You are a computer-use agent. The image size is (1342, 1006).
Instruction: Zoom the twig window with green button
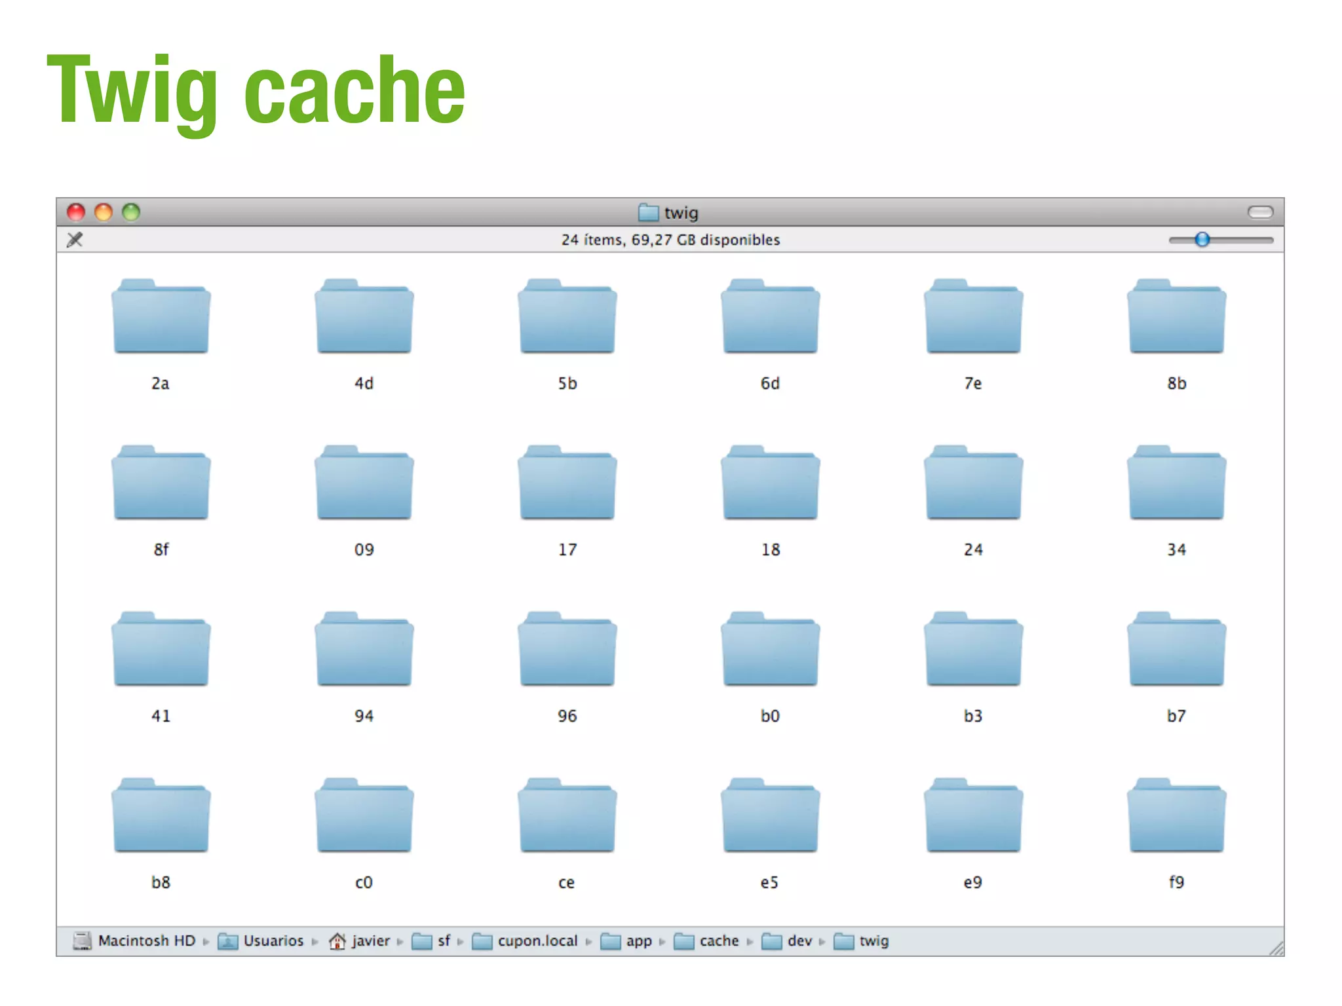point(131,212)
